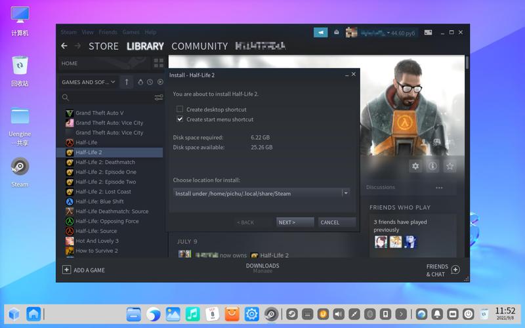Viewport: 525px width, 328px height.
Task: Switch to the COMMUNITY tab
Action: (x=199, y=46)
